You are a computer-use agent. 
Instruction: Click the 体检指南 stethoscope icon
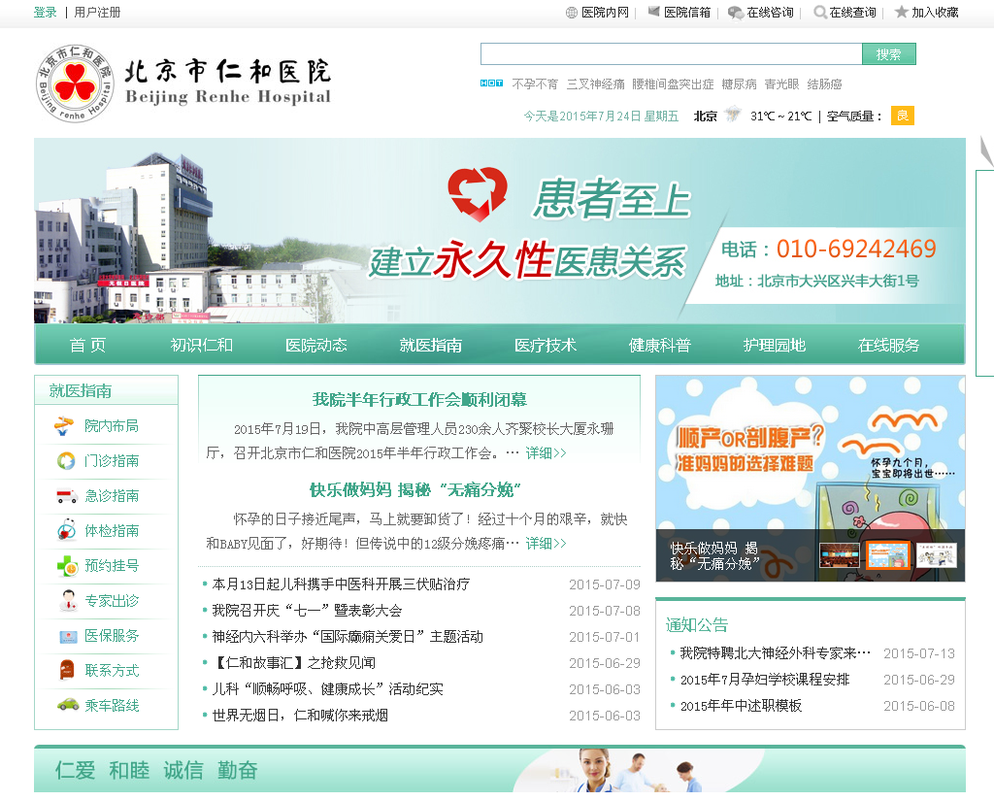pos(66,531)
